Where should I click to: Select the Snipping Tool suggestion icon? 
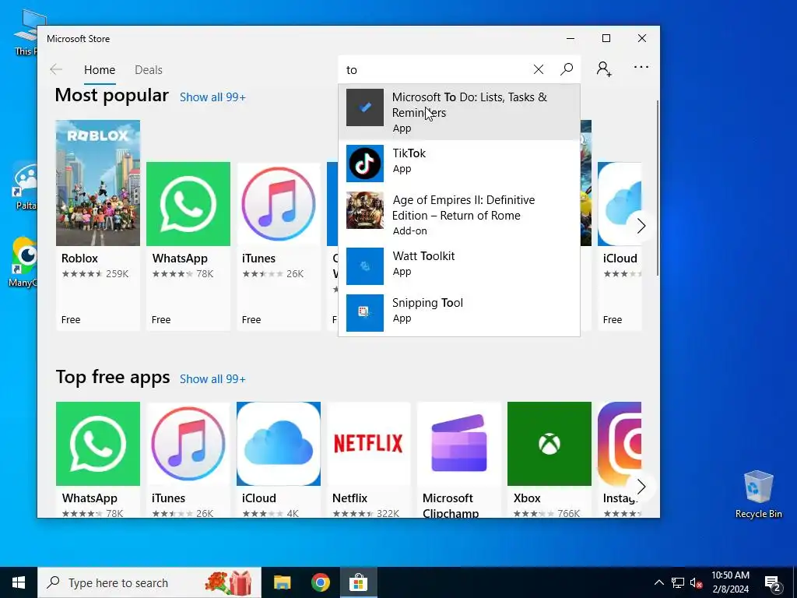tap(365, 313)
